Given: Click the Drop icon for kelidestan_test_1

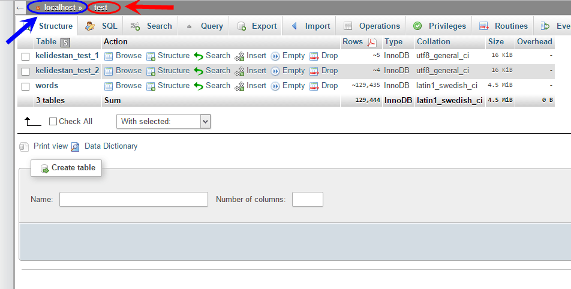Looking at the screenshot, I should pos(314,56).
